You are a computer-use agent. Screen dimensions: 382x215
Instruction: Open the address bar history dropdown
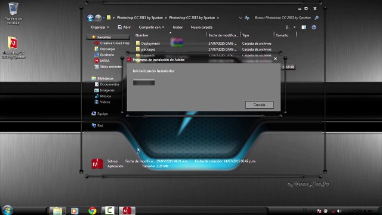(241, 18)
